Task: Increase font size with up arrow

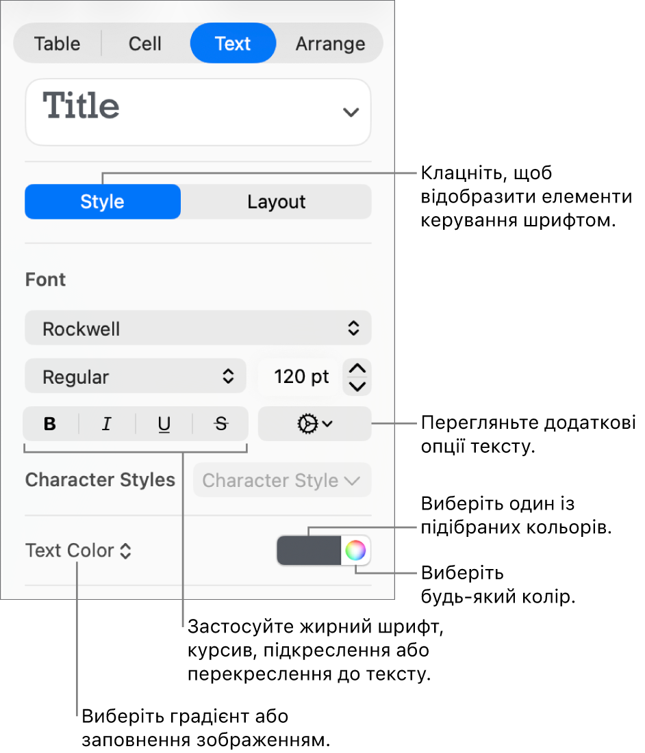Action: pos(357,369)
